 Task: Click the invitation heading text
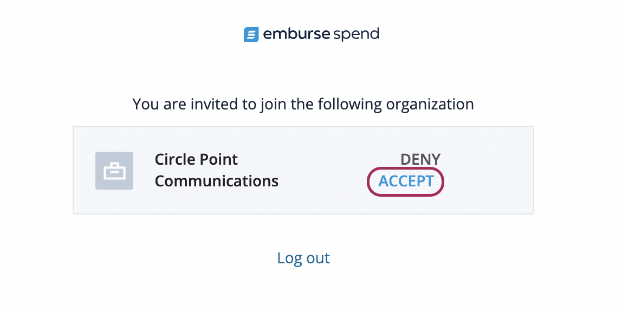(x=303, y=105)
